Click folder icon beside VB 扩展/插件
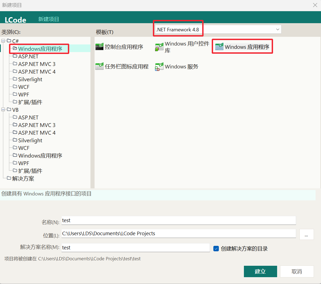Screen dimensions: 321x284 point(15,170)
